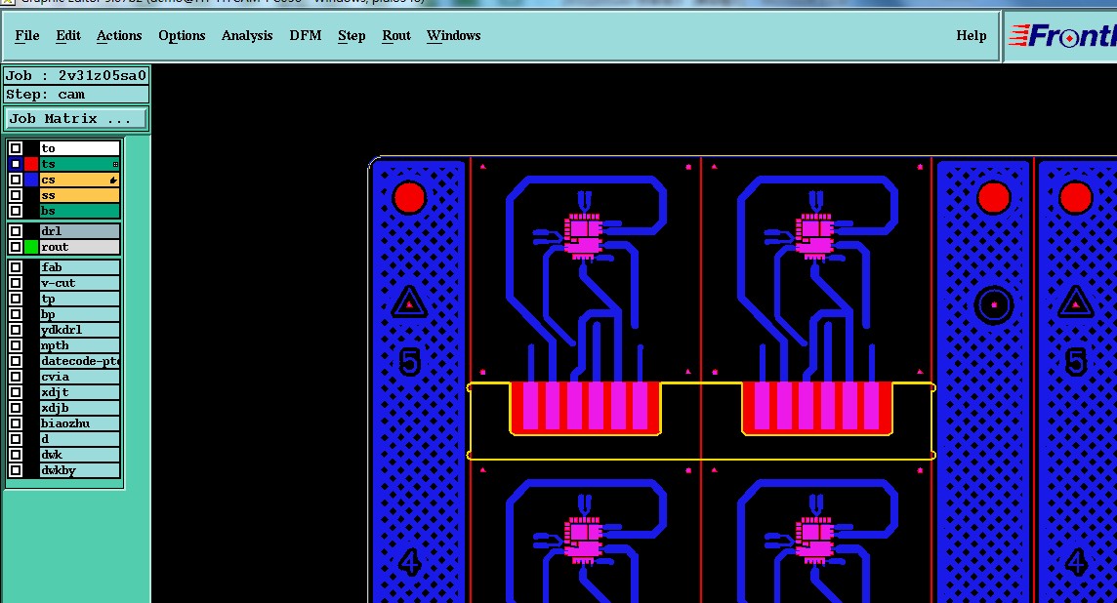Click the Step: cam label
Screen dimensions: 1117x603
(x=76, y=95)
